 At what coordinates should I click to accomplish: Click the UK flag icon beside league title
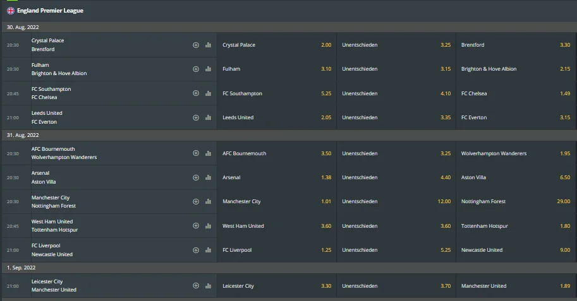click(10, 11)
